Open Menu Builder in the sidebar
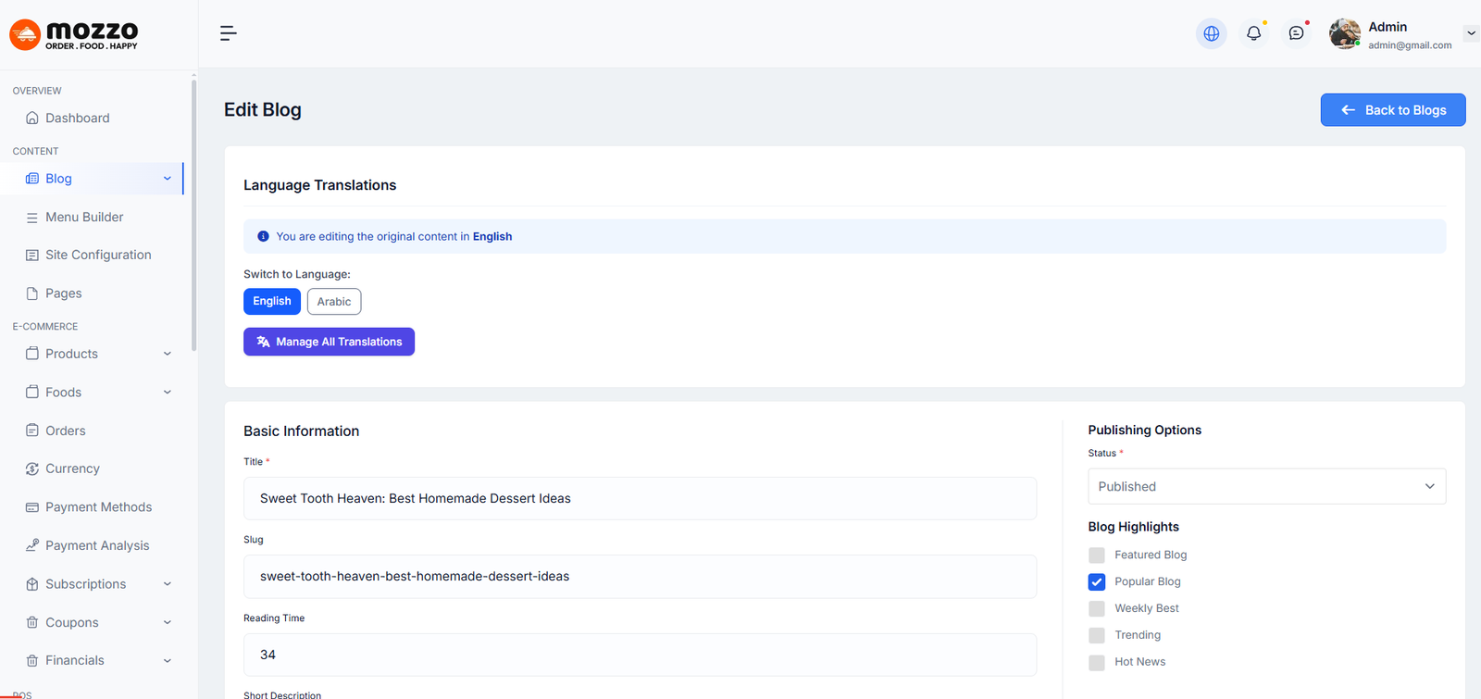The height and width of the screenshot is (699, 1481). pos(84,218)
